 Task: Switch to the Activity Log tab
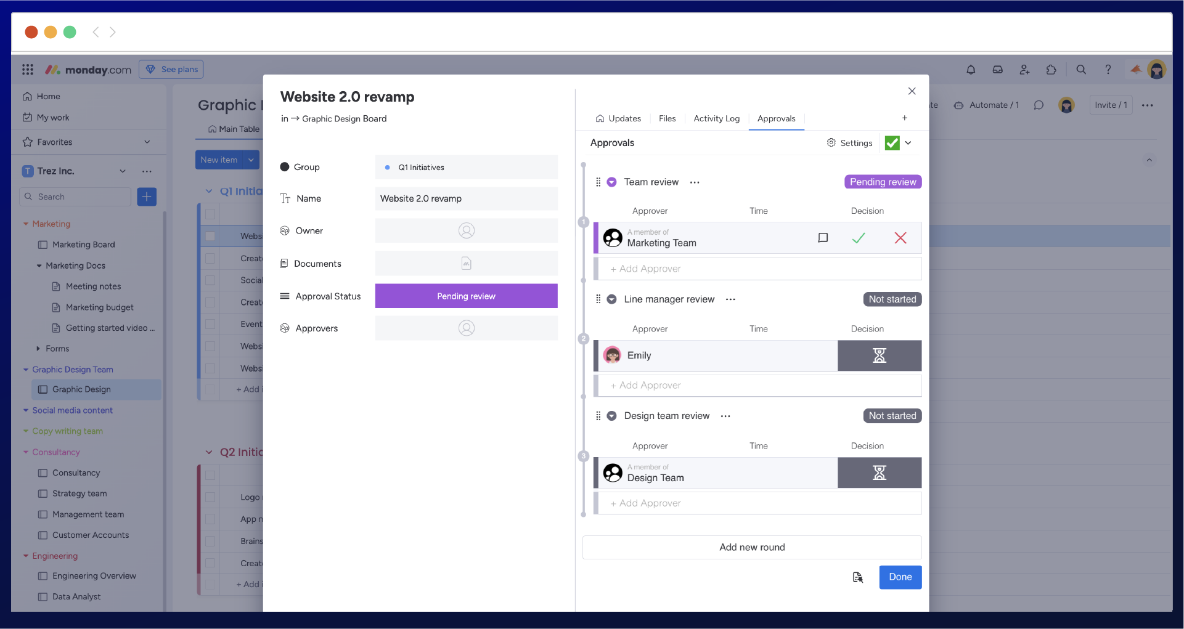coord(716,119)
